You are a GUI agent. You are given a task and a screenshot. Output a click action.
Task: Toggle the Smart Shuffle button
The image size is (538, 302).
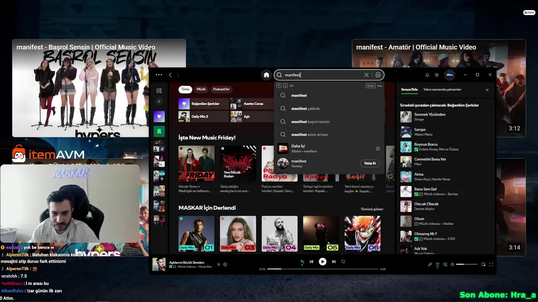tap(302, 262)
